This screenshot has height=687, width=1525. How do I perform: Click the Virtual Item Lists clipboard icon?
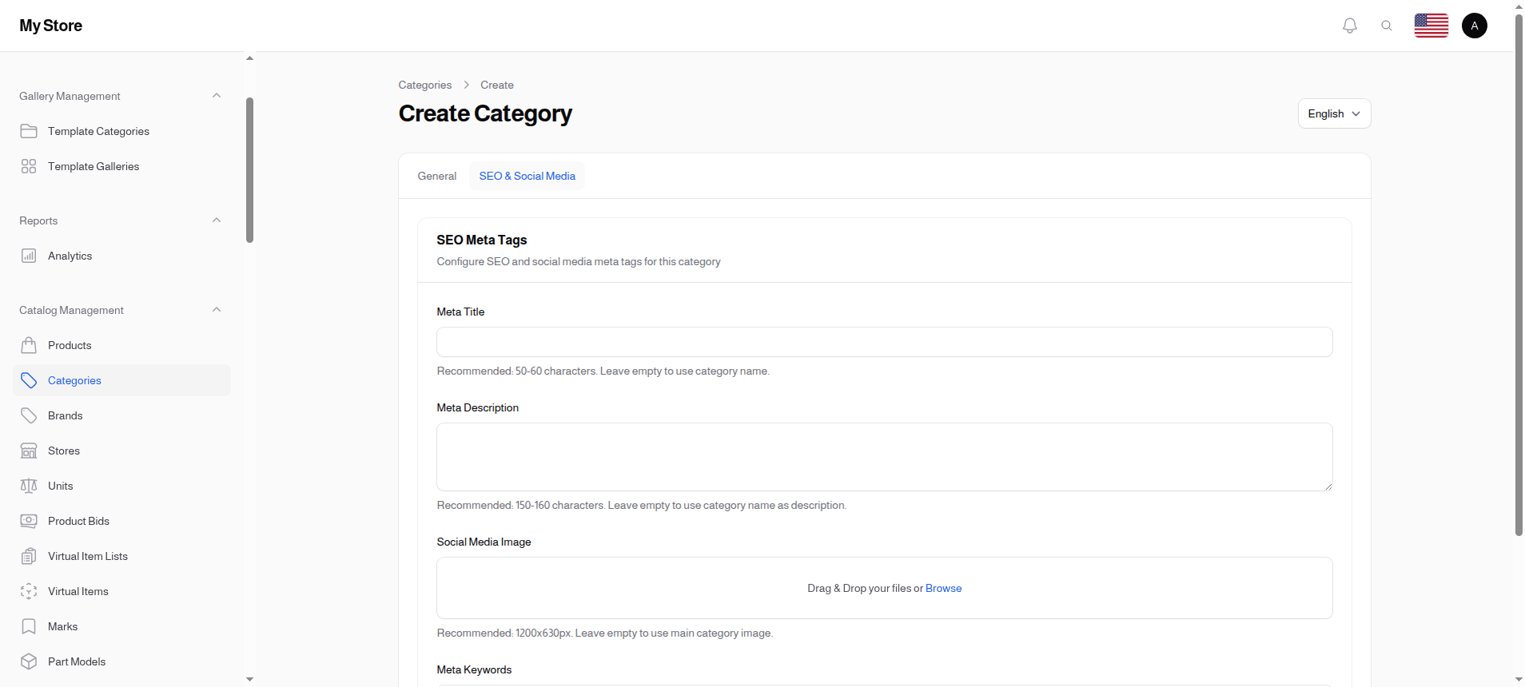[29, 556]
